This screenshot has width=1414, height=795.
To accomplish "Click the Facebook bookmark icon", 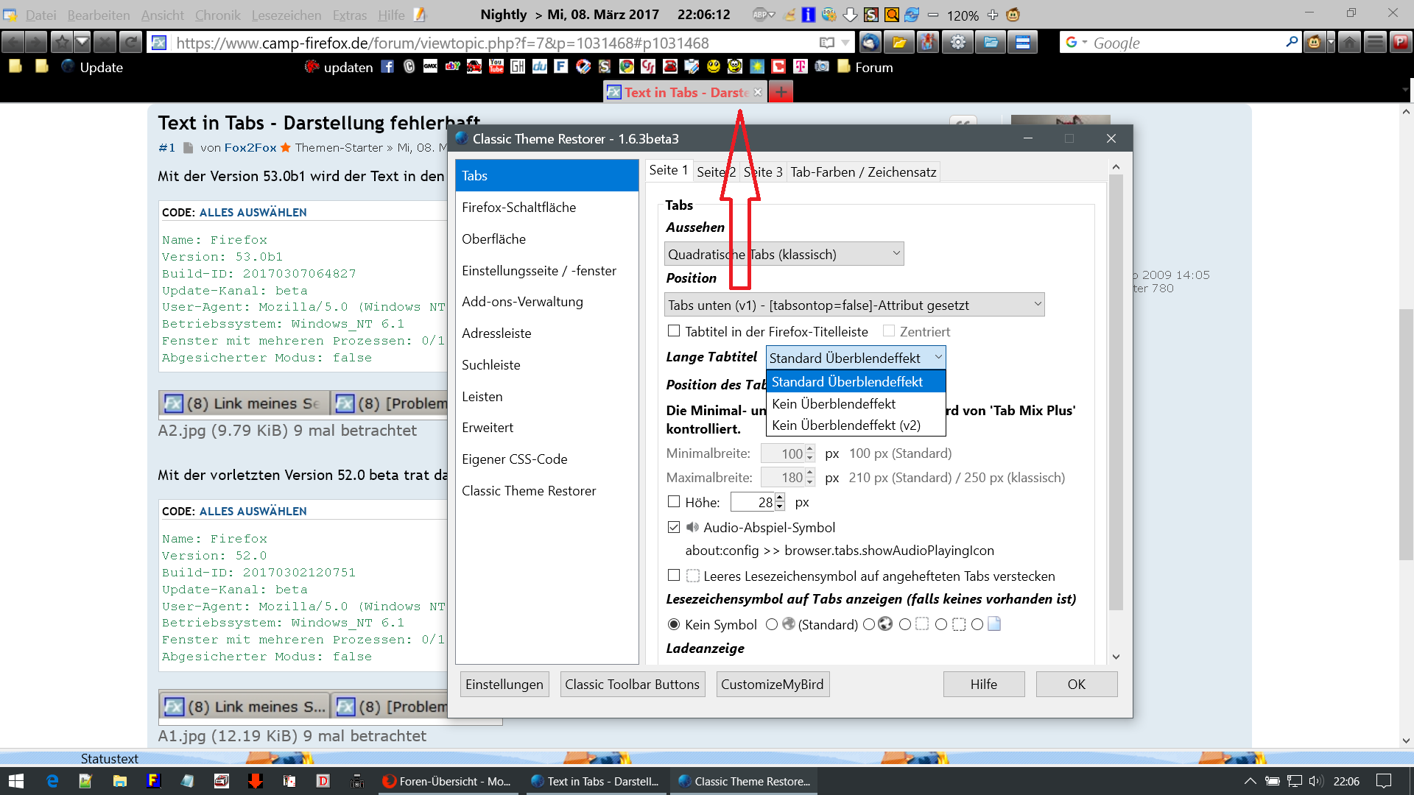I will pyautogui.click(x=387, y=67).
